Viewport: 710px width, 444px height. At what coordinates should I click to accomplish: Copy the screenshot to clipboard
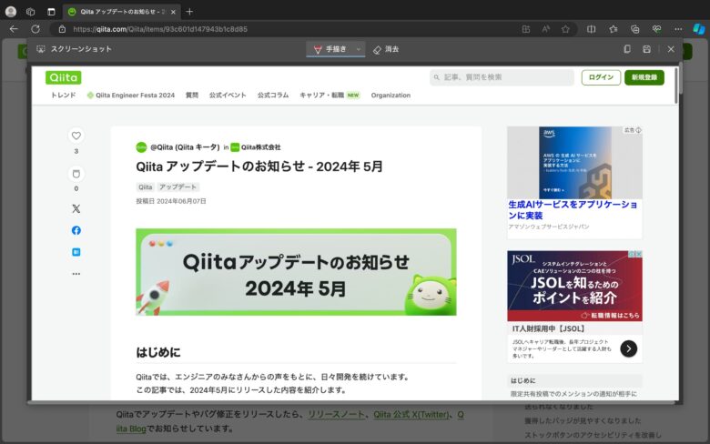tap(627, 49)
